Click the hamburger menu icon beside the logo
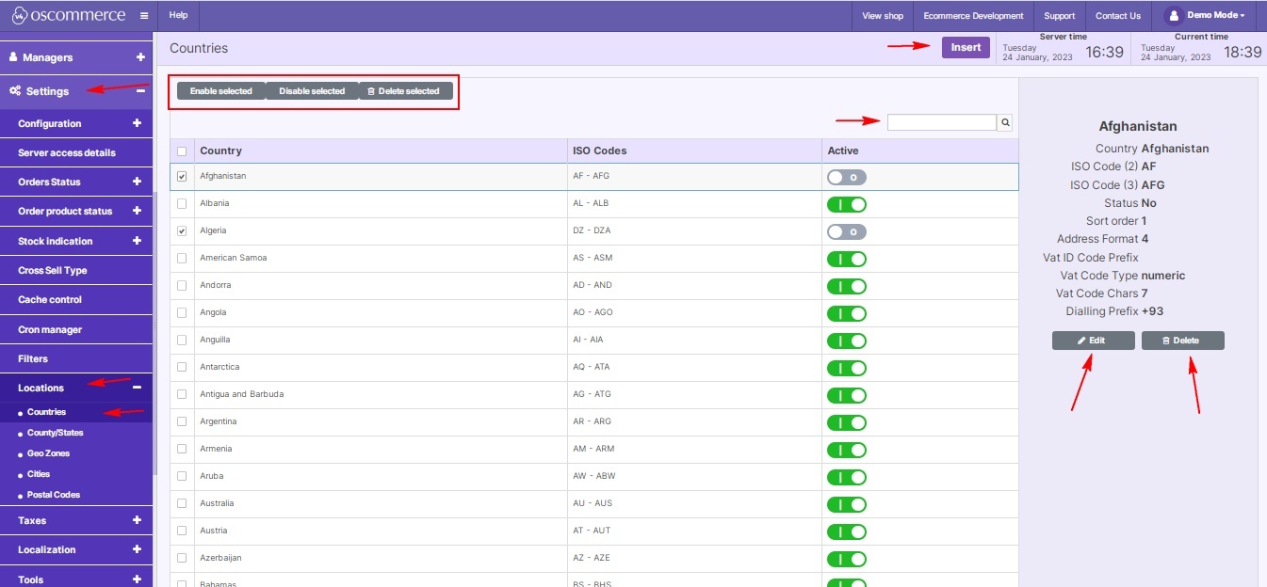 tap(143, 16)
